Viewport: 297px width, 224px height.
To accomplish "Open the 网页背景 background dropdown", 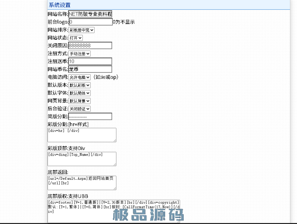I will coord(79,101).
